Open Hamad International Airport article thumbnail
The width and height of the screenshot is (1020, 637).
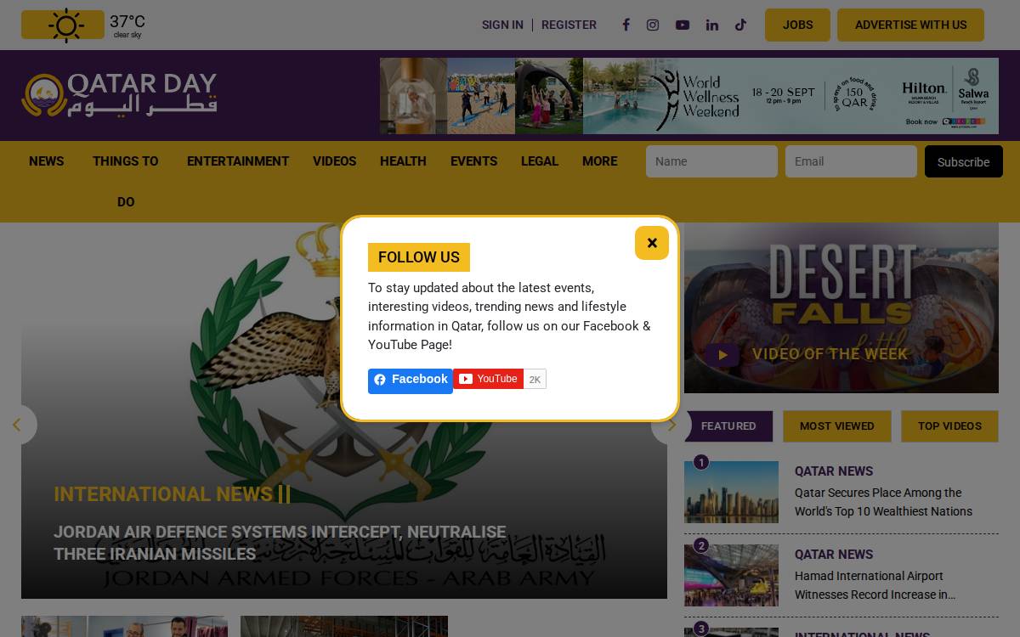(x=731, y=575)
